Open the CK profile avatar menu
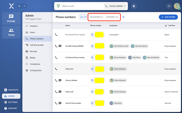This screenshot has height=113, width=182. pyautogui.click(x=177, y=6)
